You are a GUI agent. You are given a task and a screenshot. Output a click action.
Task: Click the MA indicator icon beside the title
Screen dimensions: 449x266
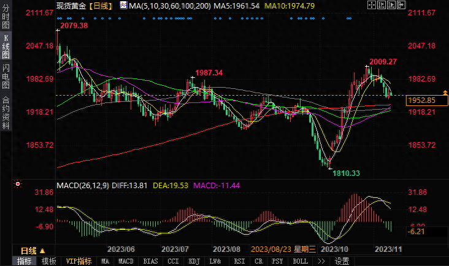pyautogui.click(x=125, y=6)
